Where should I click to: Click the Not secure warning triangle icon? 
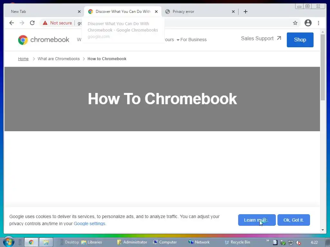click(45, 23)
